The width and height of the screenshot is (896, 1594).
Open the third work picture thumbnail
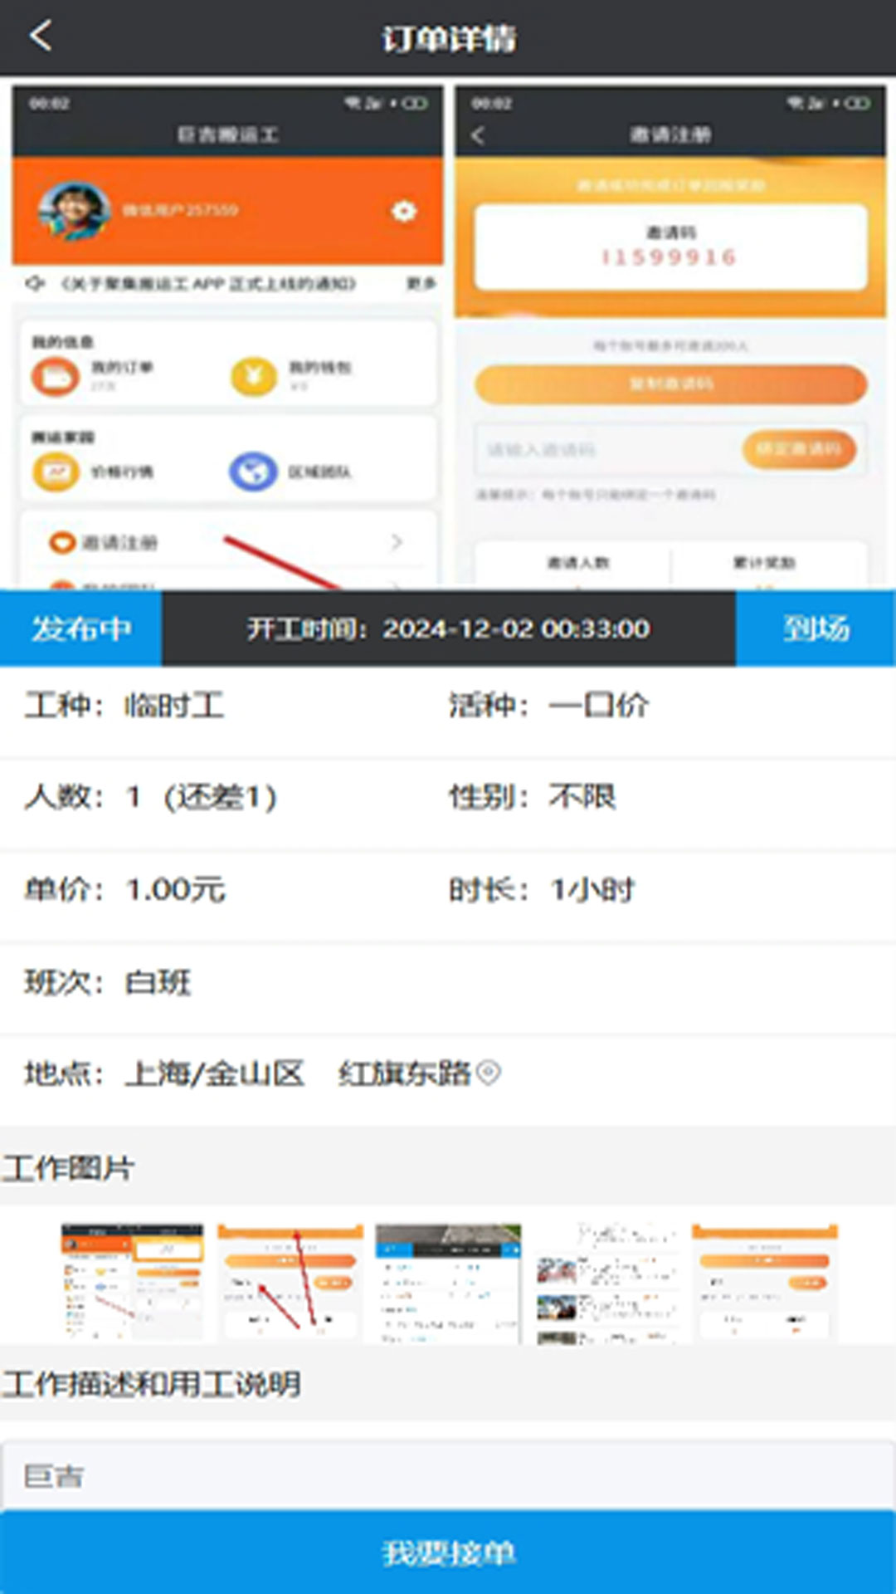(x=448, y=1282)
